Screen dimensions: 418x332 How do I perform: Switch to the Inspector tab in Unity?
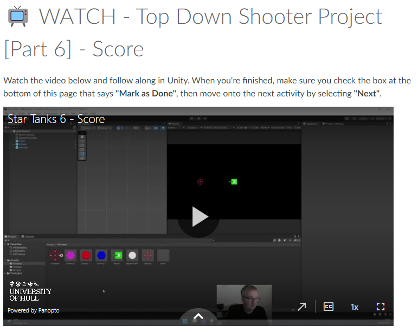(311, 123)
